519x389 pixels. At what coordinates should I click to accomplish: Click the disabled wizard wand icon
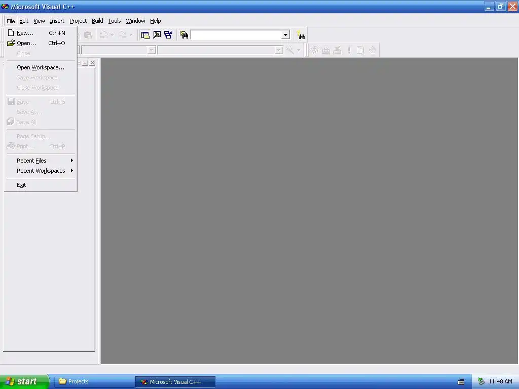pos(290,50)
